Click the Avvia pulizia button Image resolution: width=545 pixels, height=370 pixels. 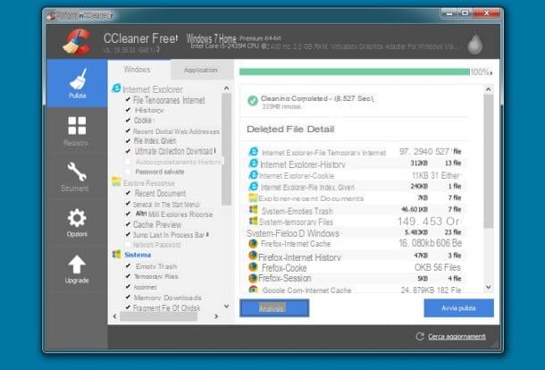coord(458,307)
